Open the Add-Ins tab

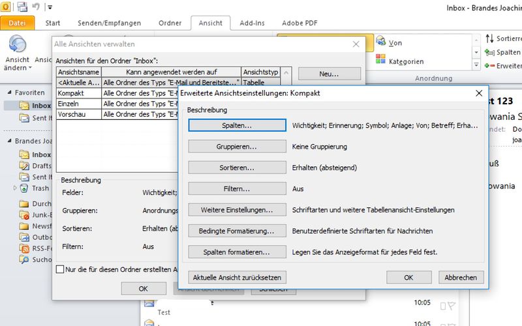[x=252, y=23]
